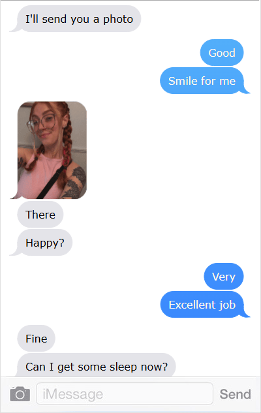Click the tail of the "Excellent job" bubble
This screenshot has width=261, height=413.
[246, 314]
